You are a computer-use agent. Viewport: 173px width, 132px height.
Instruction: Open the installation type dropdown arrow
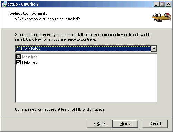pos(154,49)
